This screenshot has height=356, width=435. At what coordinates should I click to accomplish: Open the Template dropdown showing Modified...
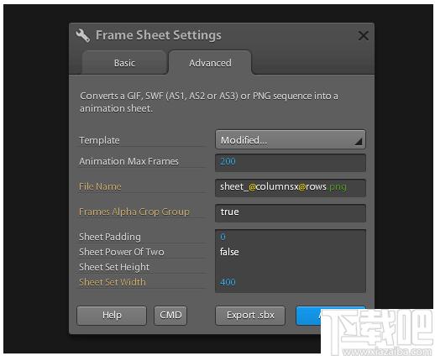[291, 139]
